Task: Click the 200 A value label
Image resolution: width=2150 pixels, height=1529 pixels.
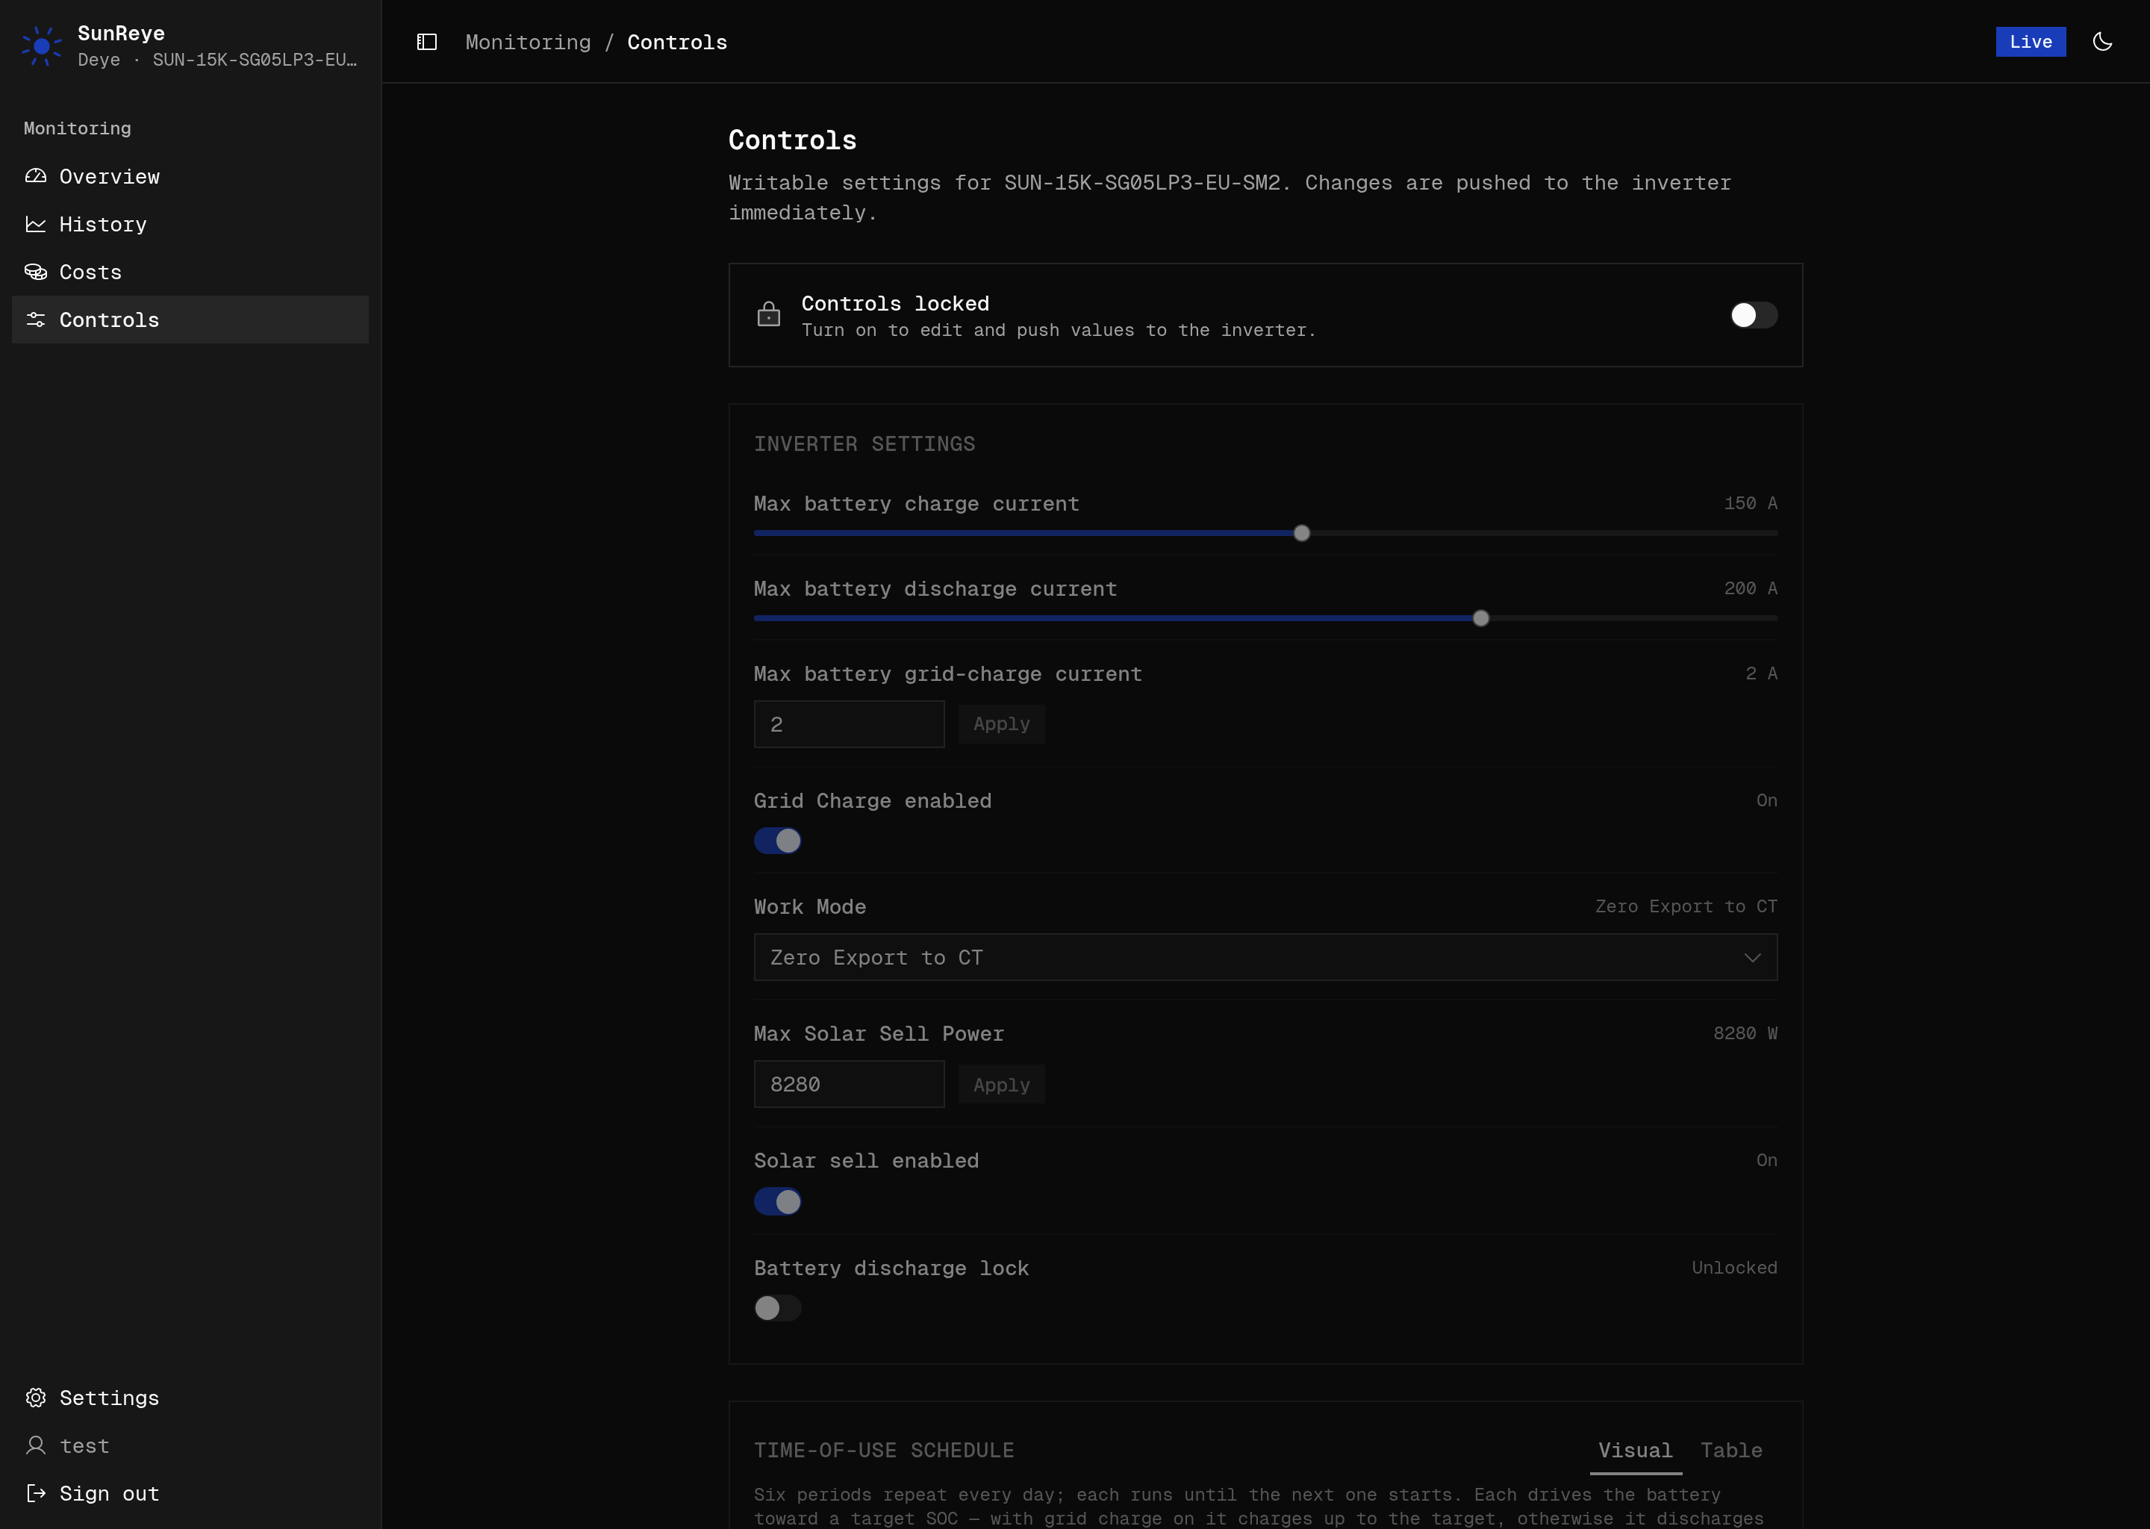Action: 1750,588
